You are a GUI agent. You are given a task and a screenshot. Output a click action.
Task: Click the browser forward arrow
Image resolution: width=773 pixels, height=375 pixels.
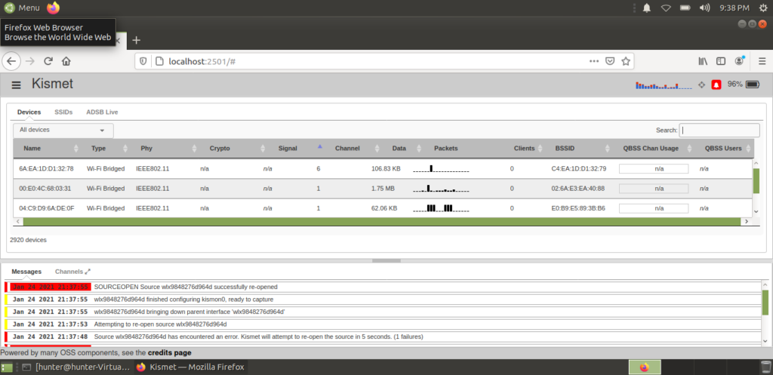pyautogui.click(x=30, y=61)
